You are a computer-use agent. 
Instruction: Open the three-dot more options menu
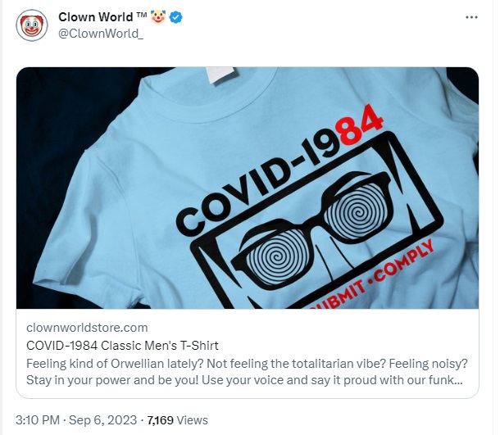coord(471,17)
